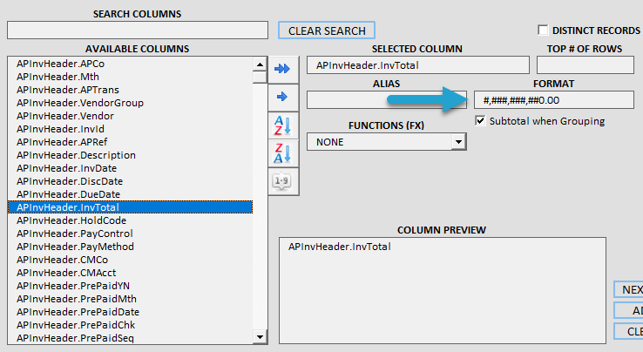This screenshot has height=352, width=643.
Task: Select APInvHeader.InvDate column
Action: tap(131, 168)
